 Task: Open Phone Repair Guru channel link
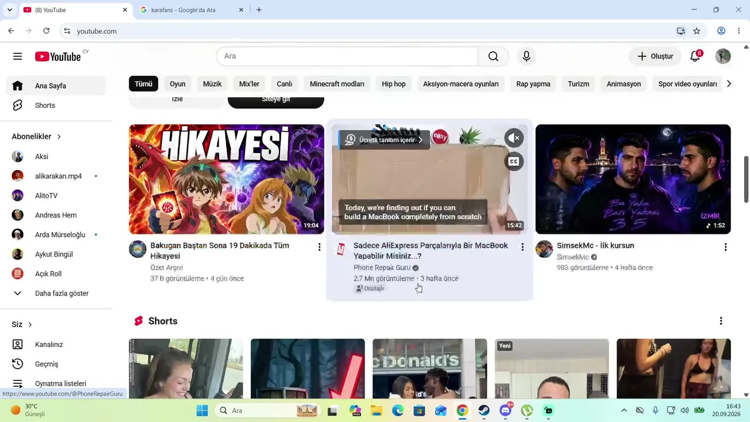point(382,268)
